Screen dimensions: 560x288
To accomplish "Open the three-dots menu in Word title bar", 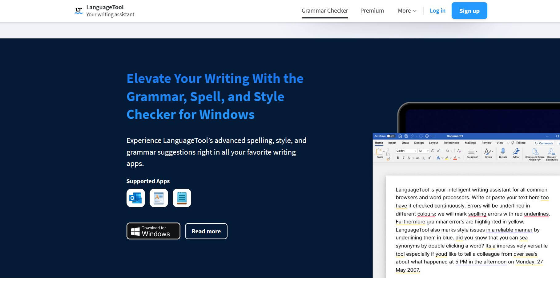I will point(433,136).
